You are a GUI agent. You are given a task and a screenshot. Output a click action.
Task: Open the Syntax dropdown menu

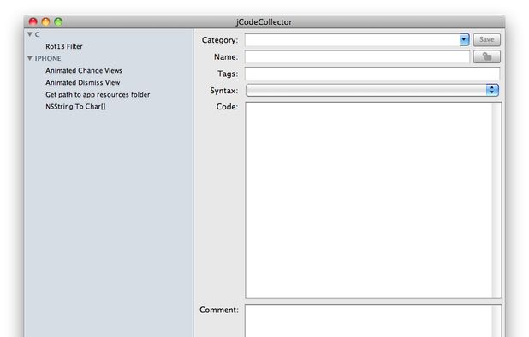[372, 90]
